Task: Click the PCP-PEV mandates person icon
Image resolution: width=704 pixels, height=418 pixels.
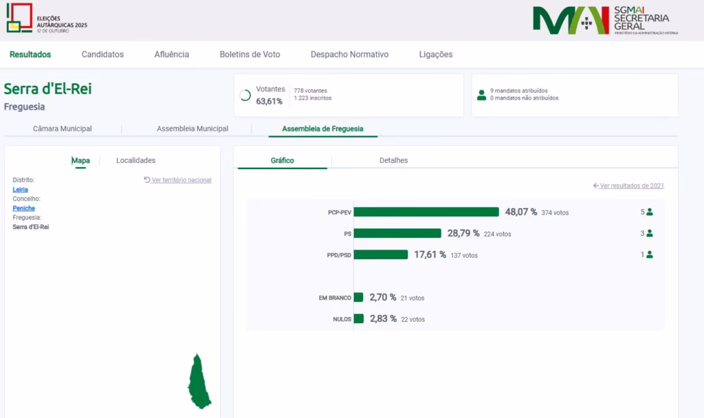Action: pos(649,212)
